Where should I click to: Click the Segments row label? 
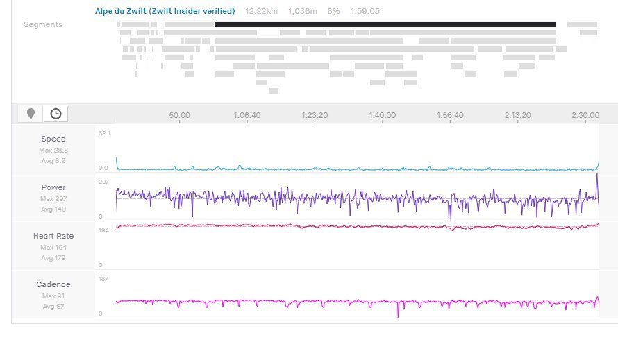(43, 24)
